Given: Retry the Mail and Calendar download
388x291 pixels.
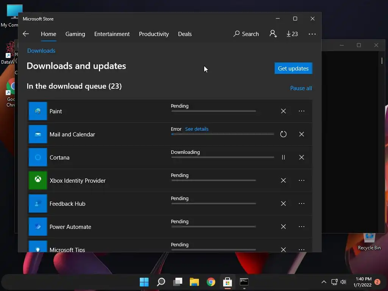Looking at the screenshot, I should point(283,134).
